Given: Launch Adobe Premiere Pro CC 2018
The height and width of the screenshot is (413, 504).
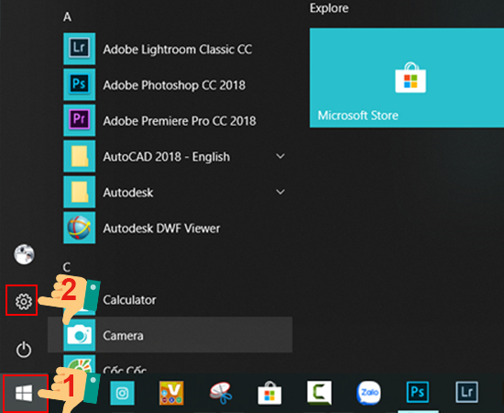Looking at the screenshot, I should pyautogui.click(x=170, y=120).
